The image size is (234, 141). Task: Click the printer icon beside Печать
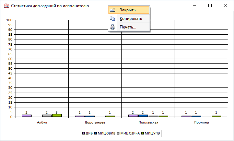(x=113, y=27)
